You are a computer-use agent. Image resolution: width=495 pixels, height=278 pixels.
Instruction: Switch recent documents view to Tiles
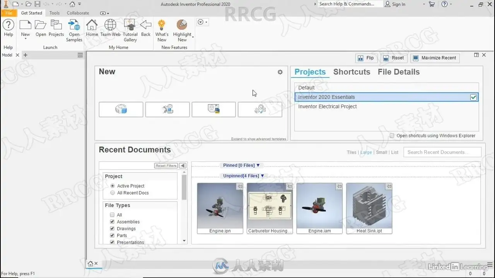click(352, 152)
